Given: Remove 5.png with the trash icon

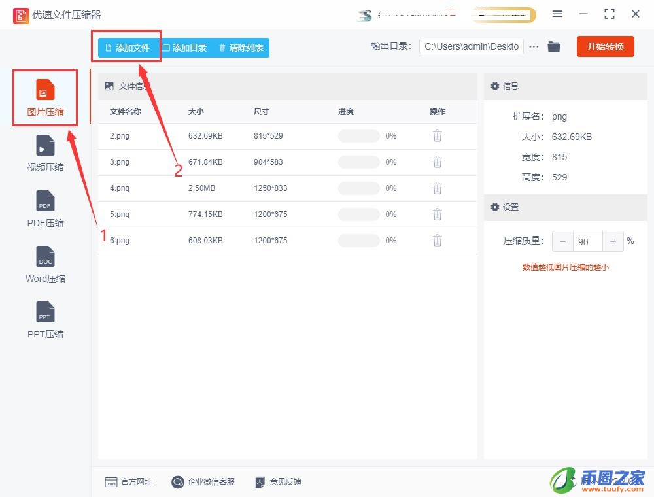Looking at the screenshot, I should pyautogui.click(x=437, y=214).
